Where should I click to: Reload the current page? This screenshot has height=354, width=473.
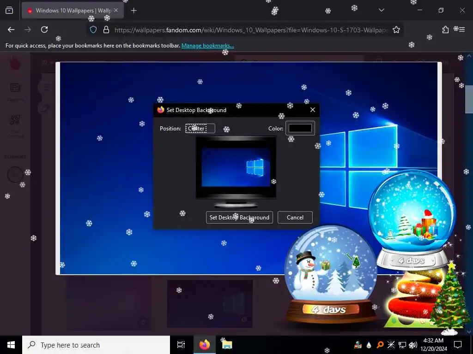pos(44,29)
